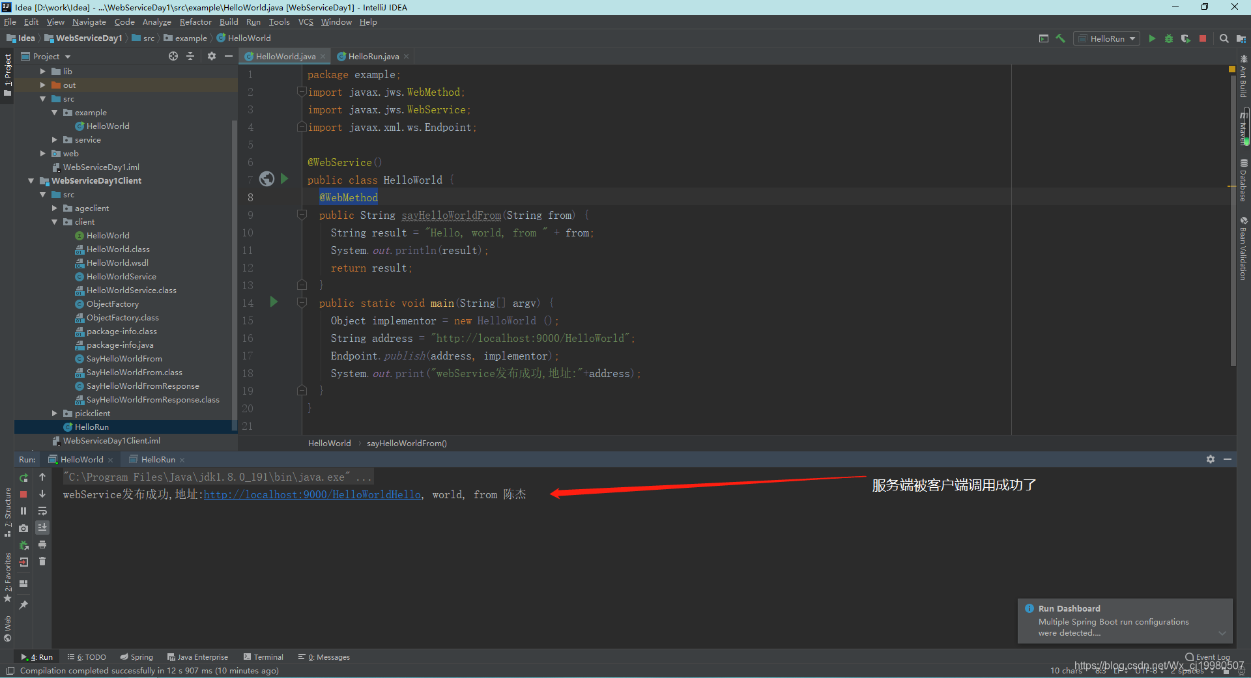Switch to the HelloRun.java editor tab

pos(373,57)
